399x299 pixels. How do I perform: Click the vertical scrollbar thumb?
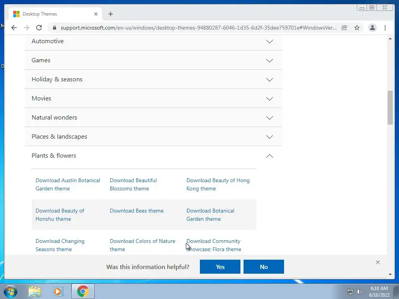tap(390, 107)
